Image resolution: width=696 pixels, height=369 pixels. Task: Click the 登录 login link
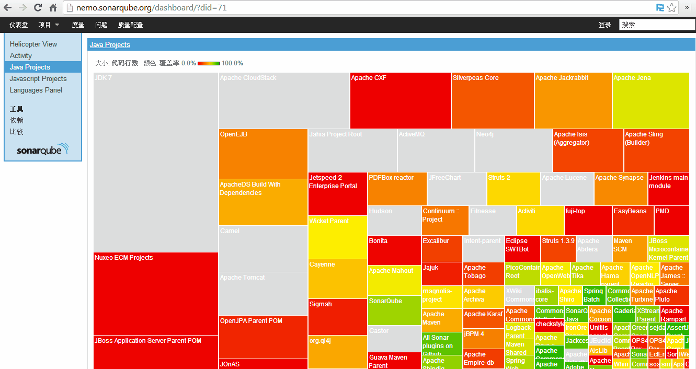[x=604, y=25]
